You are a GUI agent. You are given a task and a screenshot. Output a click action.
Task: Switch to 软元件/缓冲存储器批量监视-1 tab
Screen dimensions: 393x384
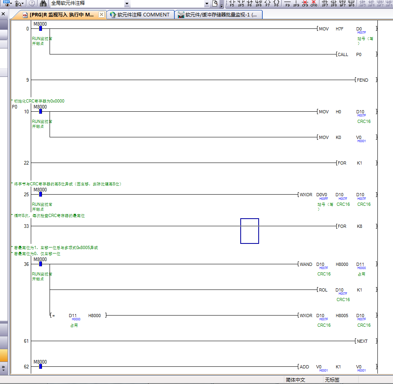tap(220, 15)
